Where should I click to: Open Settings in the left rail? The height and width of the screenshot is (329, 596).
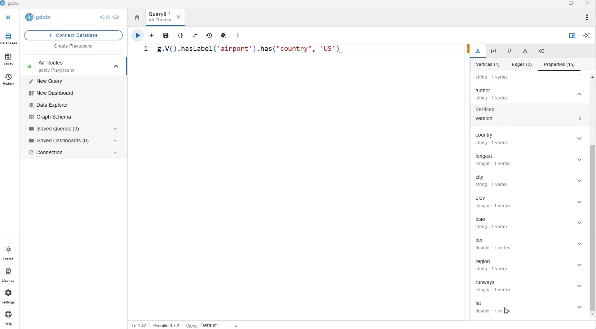(x=8, y=297)
